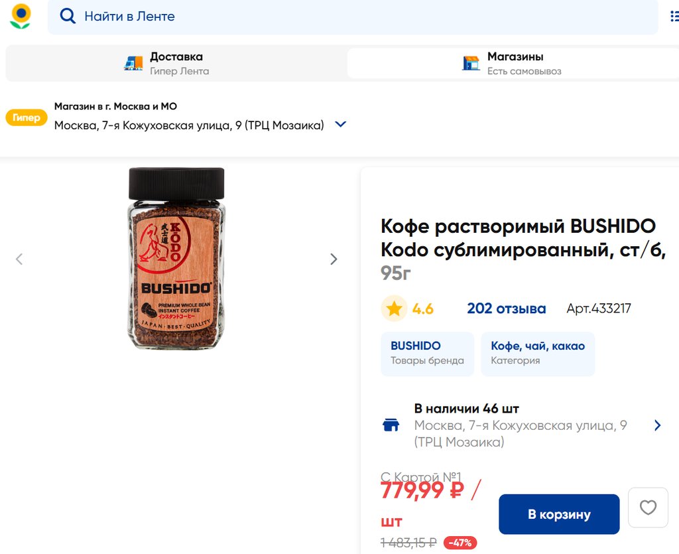Switch to the Доставка tab
This screenshot has width=679, height=554.
(x=176, y=63)
